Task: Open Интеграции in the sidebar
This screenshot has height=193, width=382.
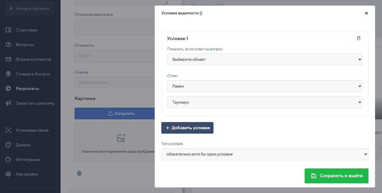Action: coord(28,159)
